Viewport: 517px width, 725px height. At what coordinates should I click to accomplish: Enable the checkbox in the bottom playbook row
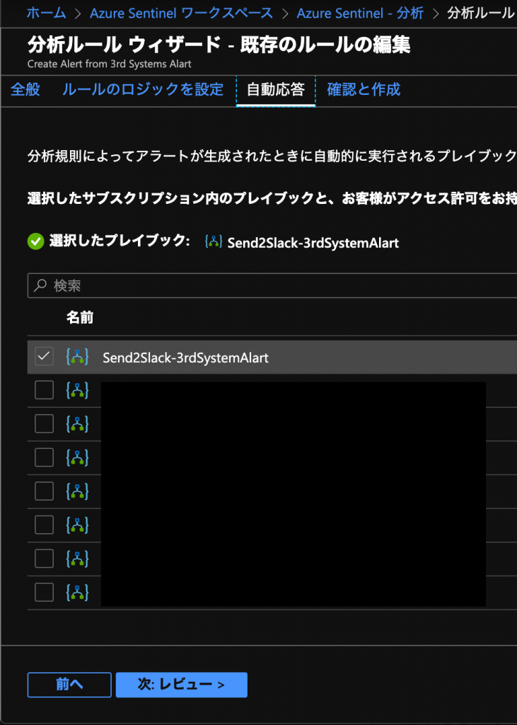click(x=44, y=593)
